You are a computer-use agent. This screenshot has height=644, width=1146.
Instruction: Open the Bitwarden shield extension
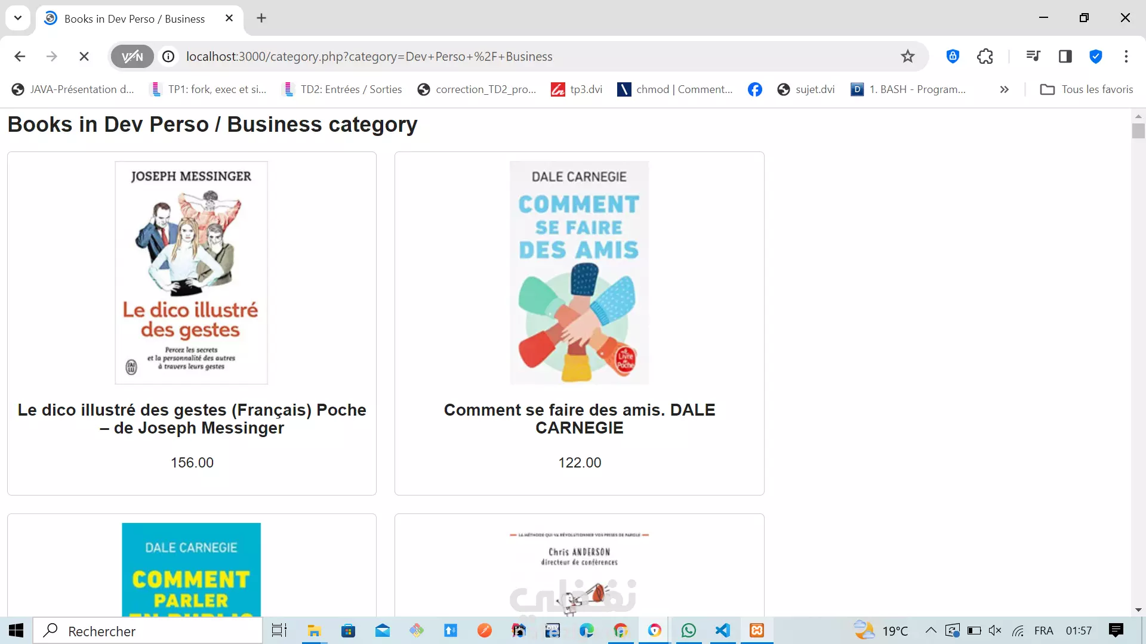[x=953, y=57]
